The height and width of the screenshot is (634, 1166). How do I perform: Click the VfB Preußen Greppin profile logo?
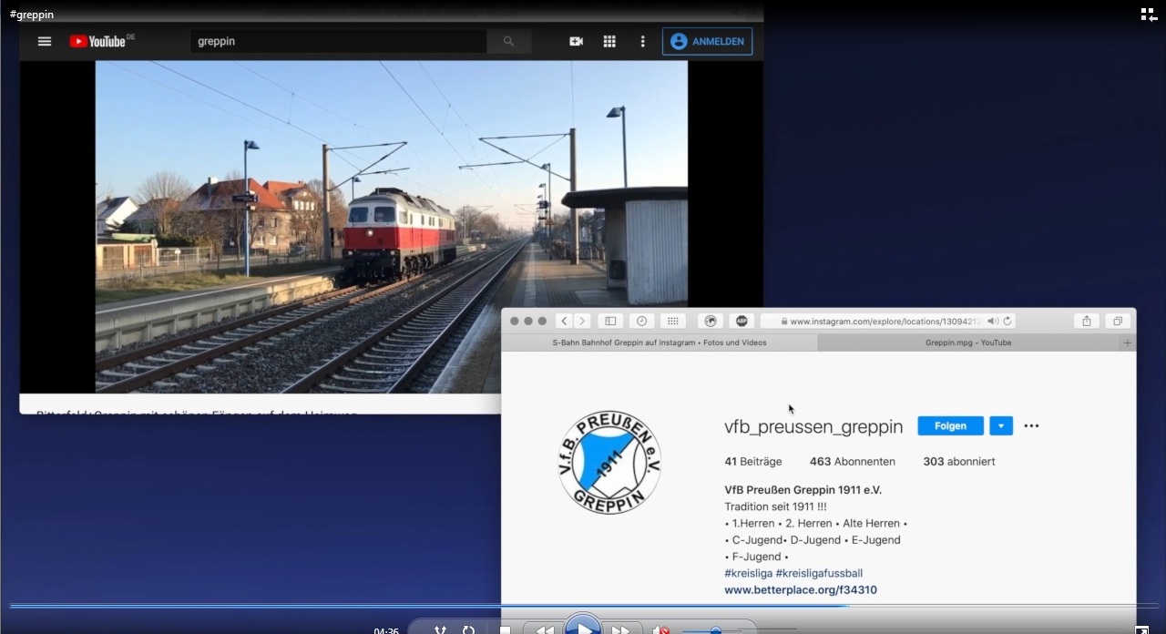pyautogui.click(x=609, y=462)
